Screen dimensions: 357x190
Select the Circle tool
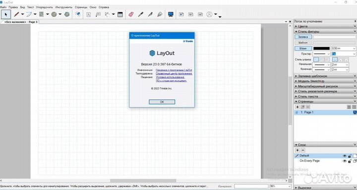(x=54, y=14)
